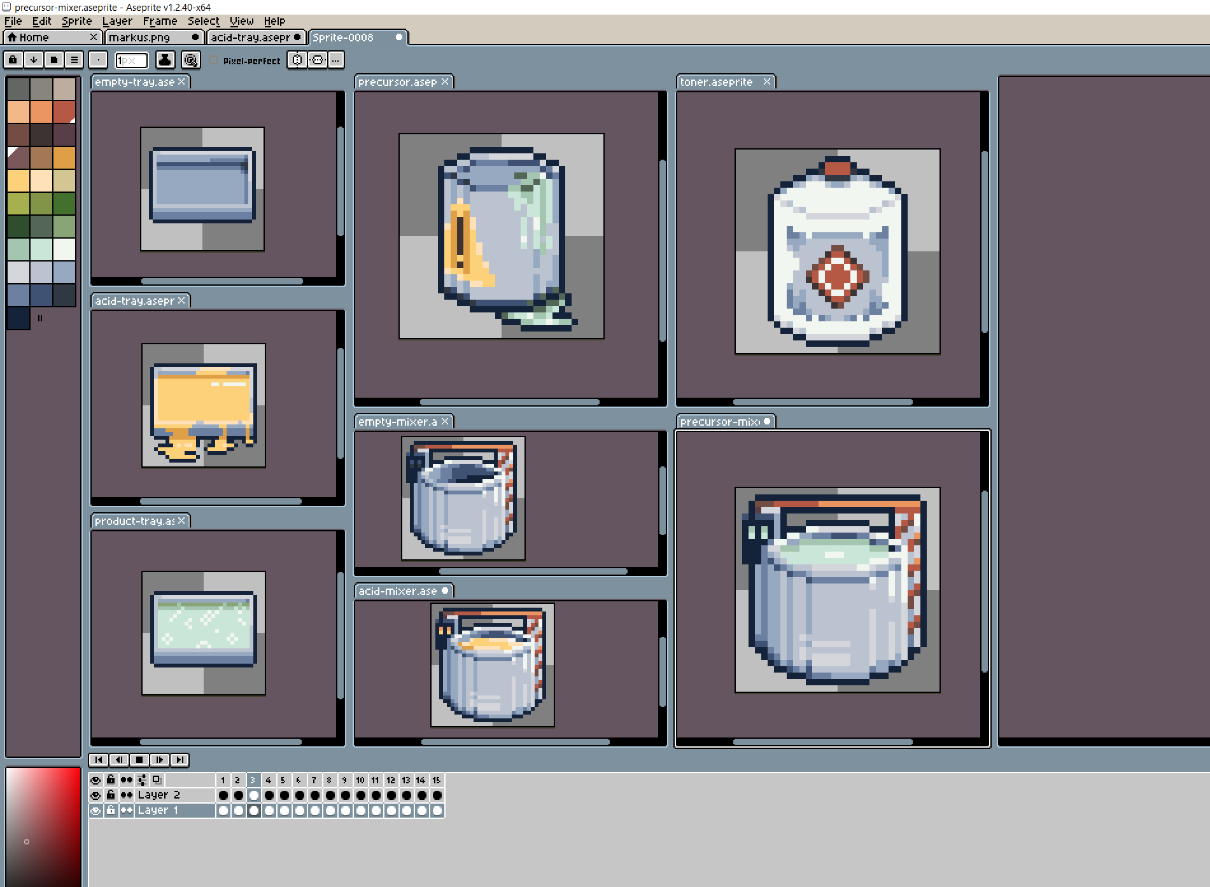Click the header new-layer square icon
Image resolution: width=1210 pixels, height=887 pixels.
(157, 779)
